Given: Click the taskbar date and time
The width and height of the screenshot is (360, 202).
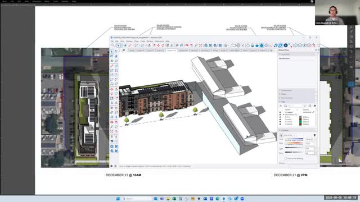Looking at the screenshot, I should [x=341, y=198].
